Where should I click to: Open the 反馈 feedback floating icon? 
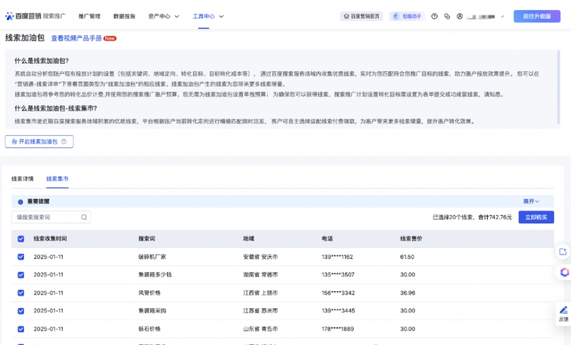[x=563, y=314]
